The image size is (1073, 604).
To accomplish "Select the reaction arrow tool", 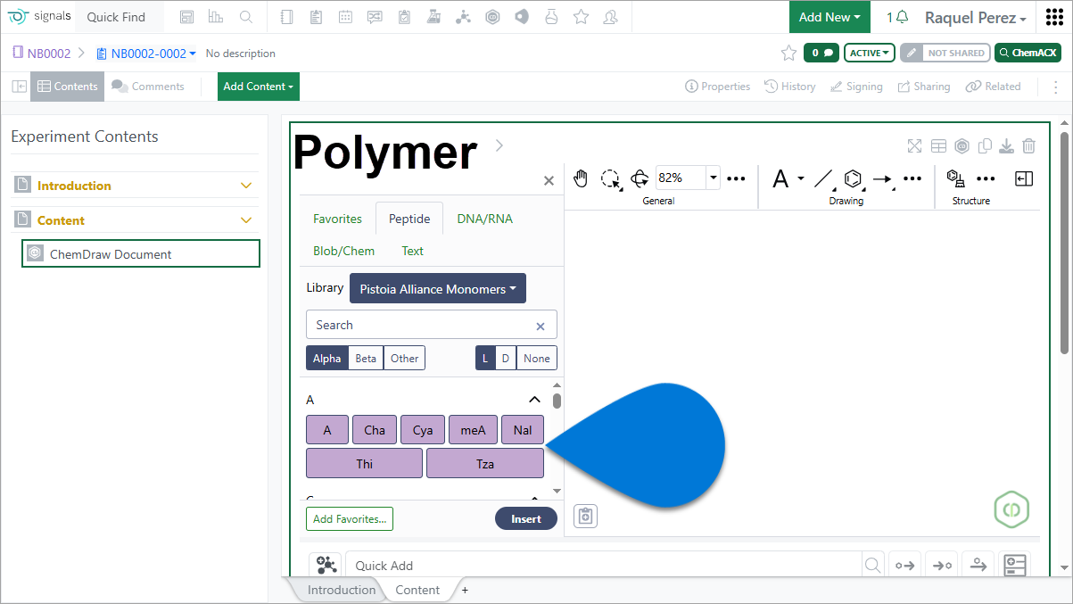I will click(x=883, y=178).
